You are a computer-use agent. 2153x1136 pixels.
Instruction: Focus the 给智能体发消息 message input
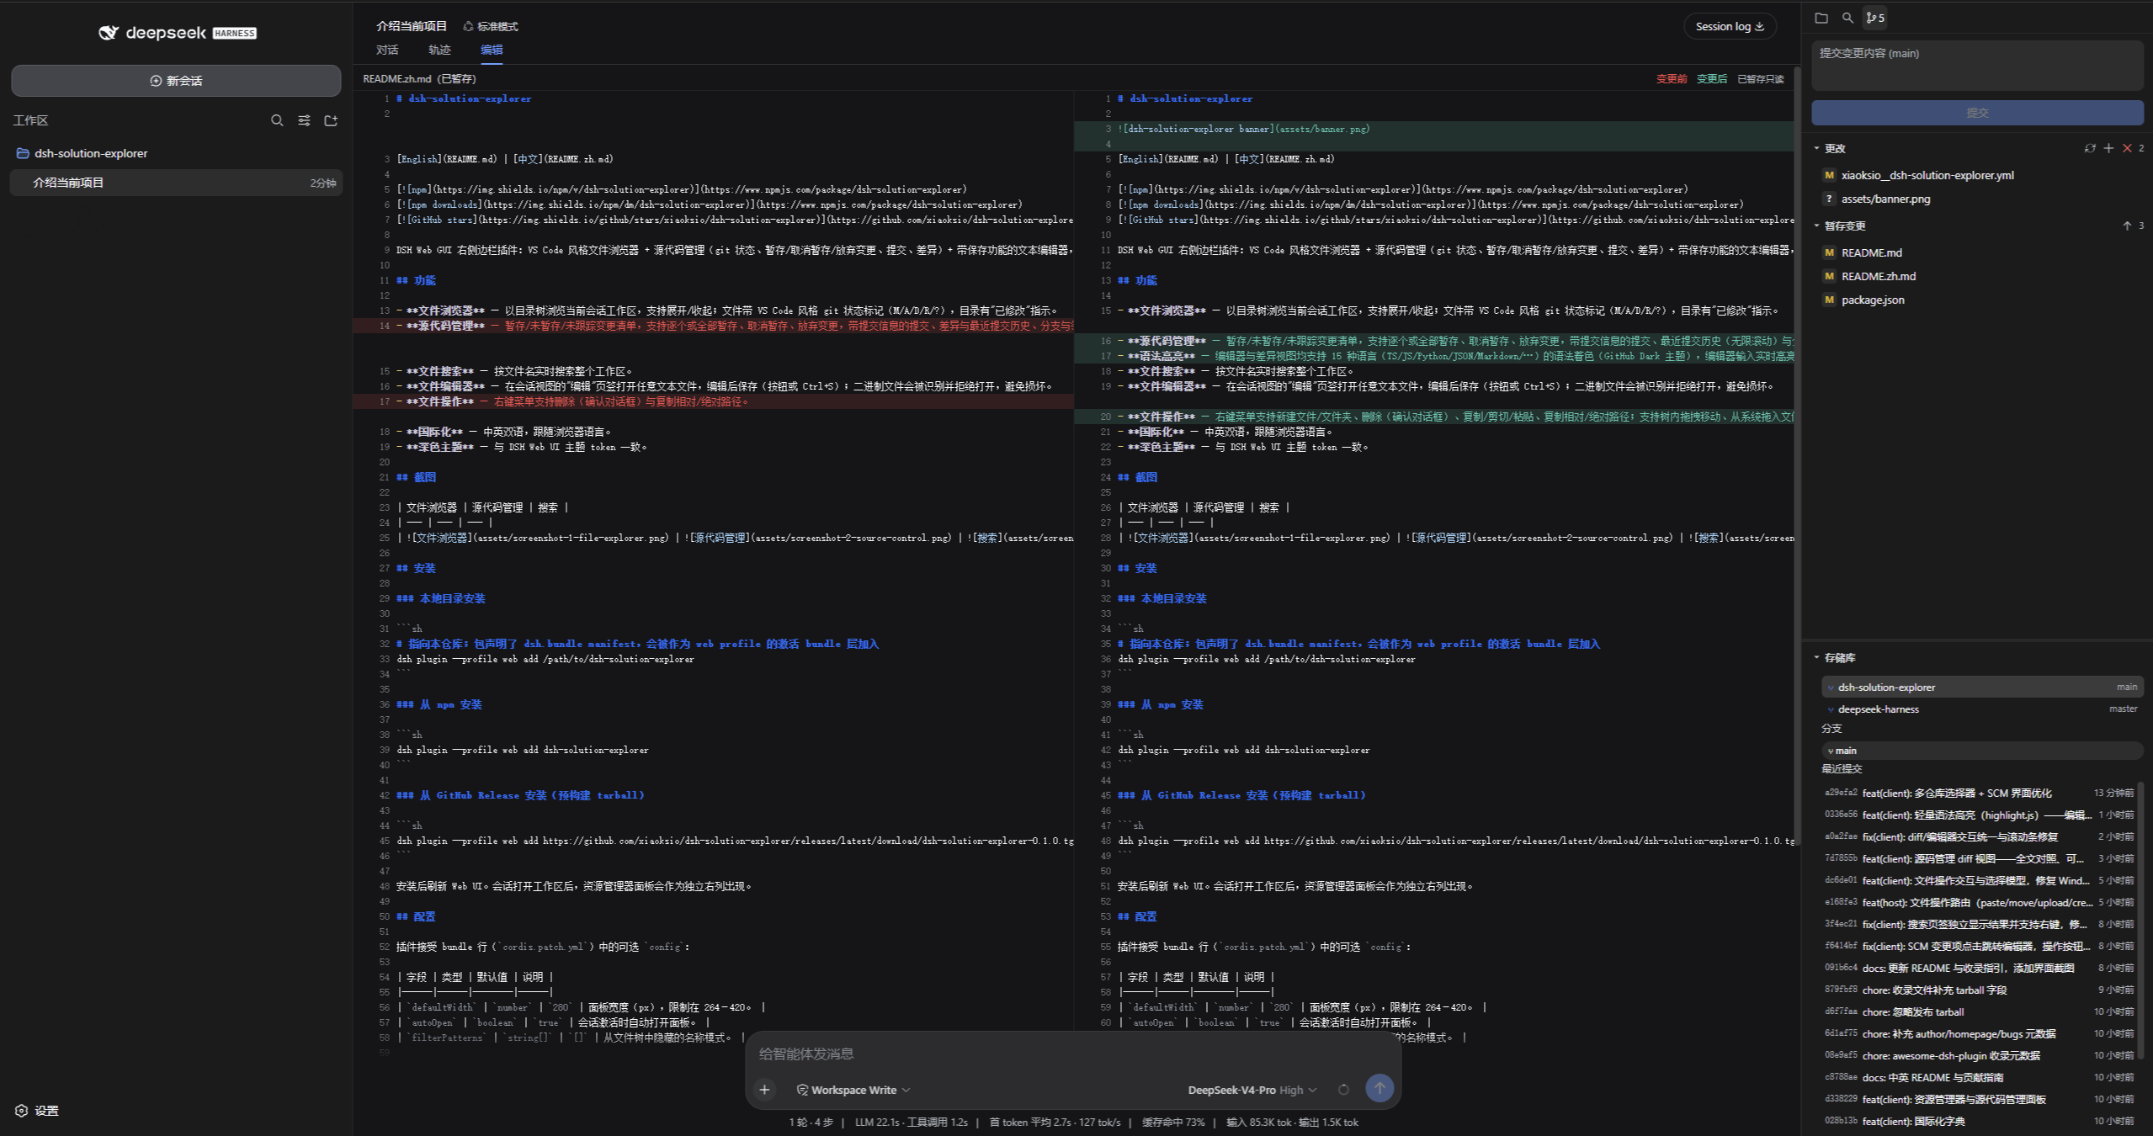tap(1073, 1054)
